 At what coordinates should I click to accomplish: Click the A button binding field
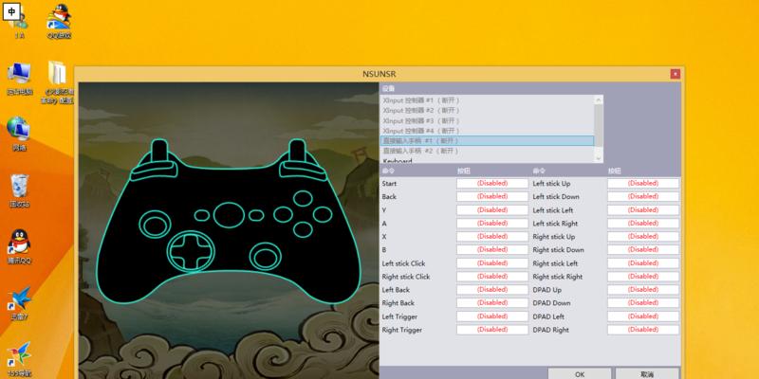tap(492, 224)
